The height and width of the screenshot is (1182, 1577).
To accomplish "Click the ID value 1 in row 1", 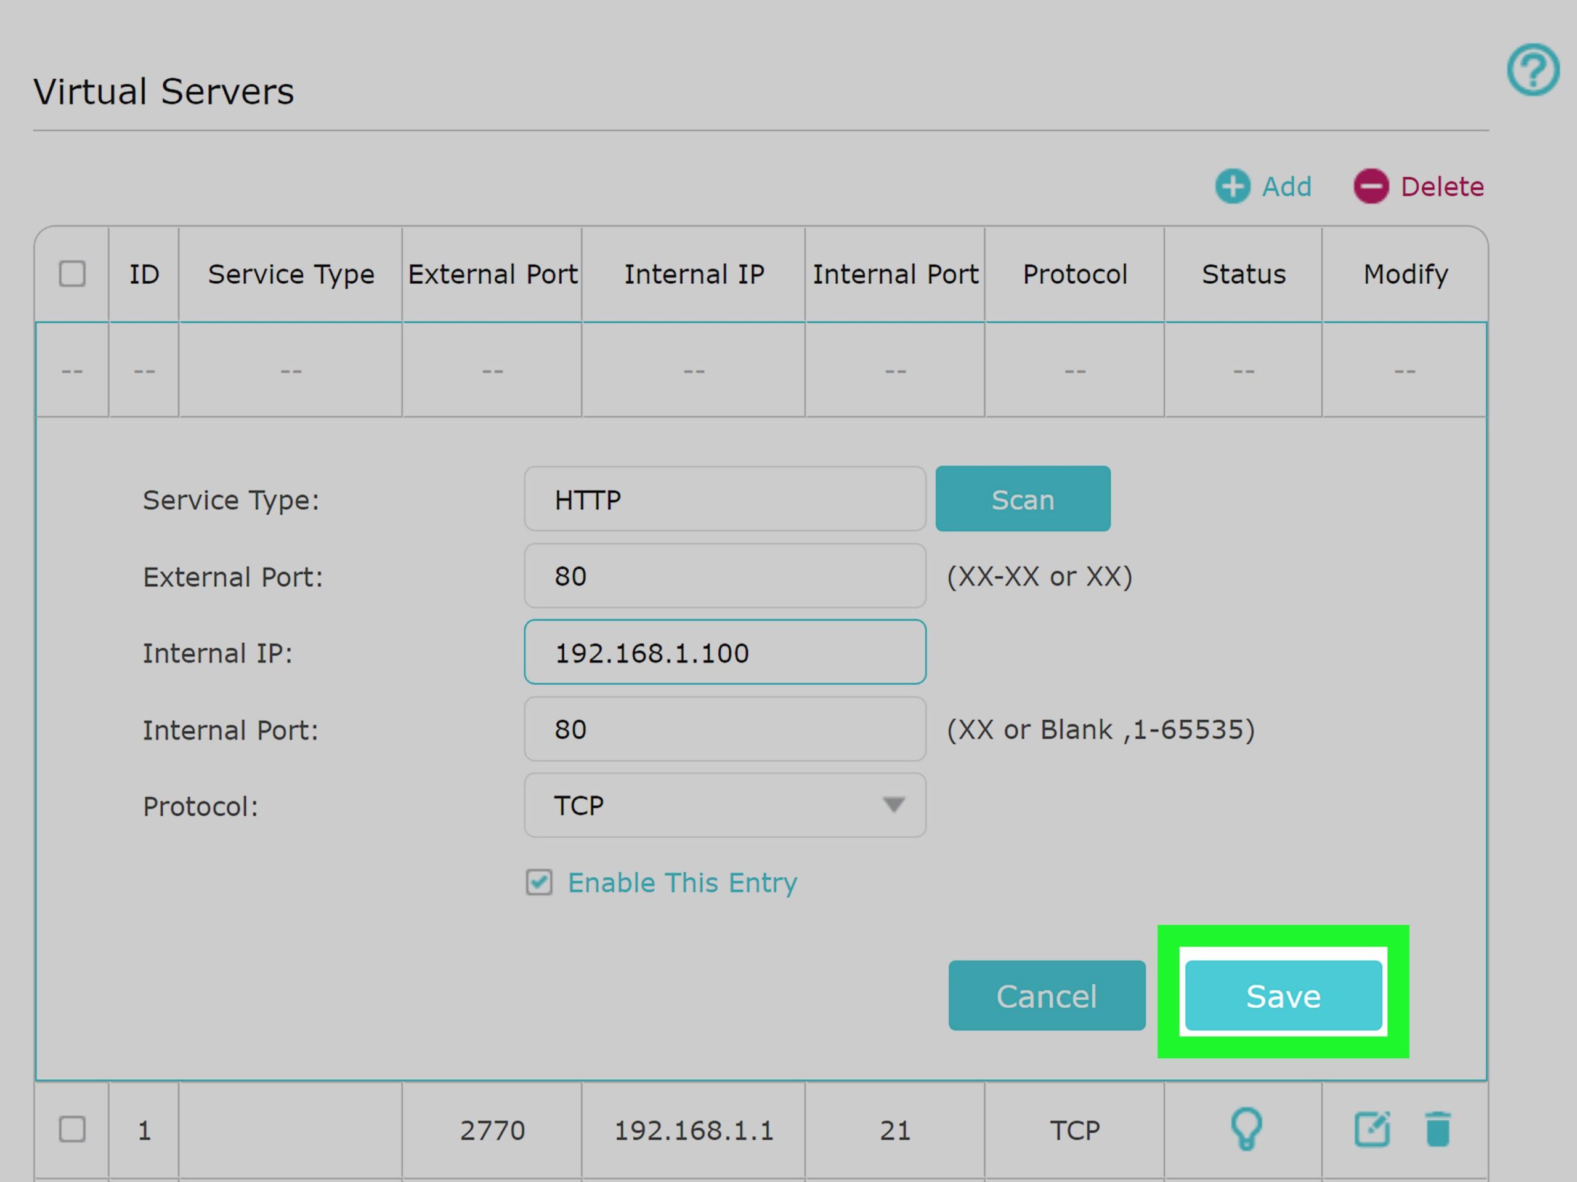I will pos(144,1130).
